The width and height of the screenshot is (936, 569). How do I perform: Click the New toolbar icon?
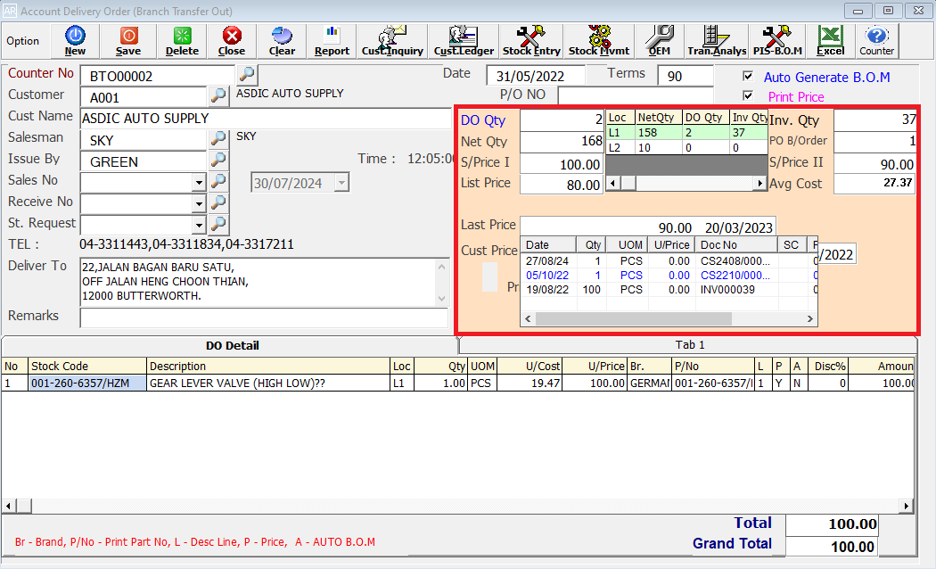click(x=75, y=41)
